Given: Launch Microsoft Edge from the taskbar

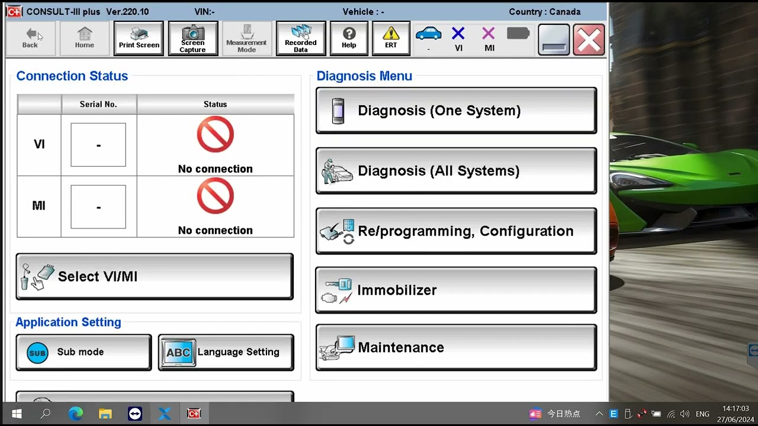Looking at the screenshot, I should (x=76, y=414).
